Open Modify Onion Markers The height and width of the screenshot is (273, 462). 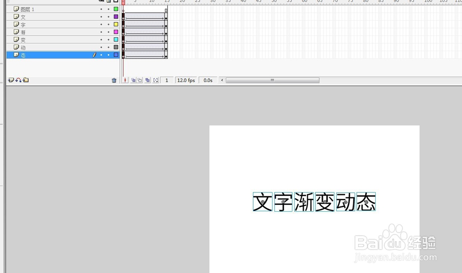click(x=155, y=80)
